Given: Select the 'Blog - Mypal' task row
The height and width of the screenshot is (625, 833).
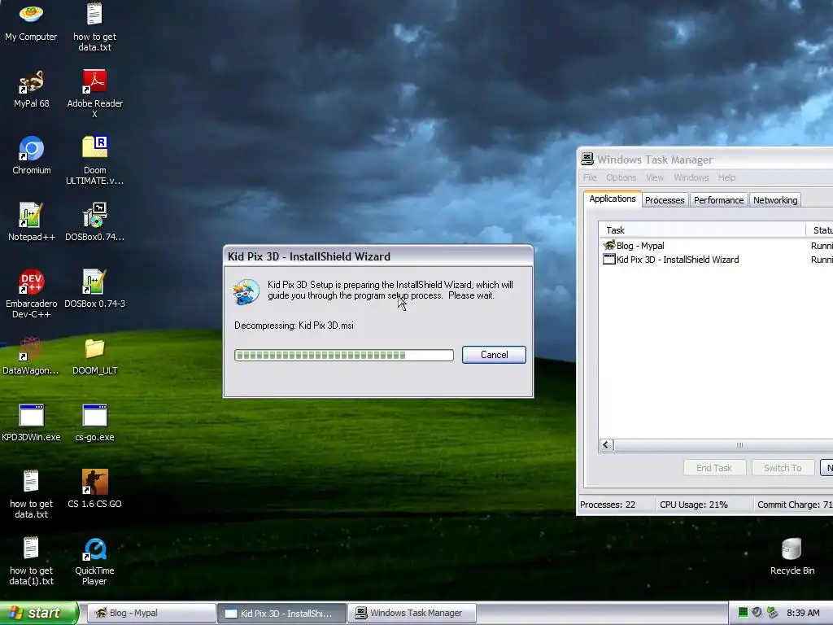Looking at the screenshot, I should point(716,246).
